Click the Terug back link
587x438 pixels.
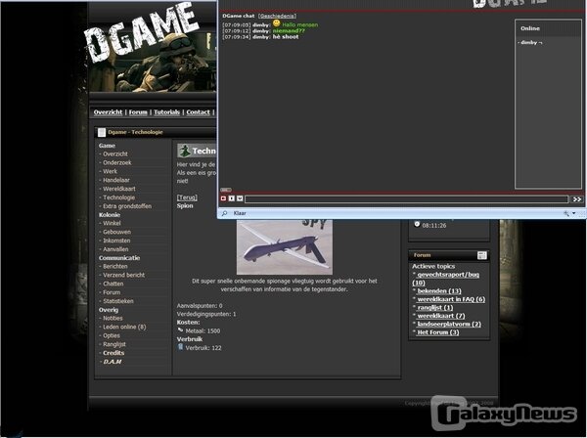[187, 197]
